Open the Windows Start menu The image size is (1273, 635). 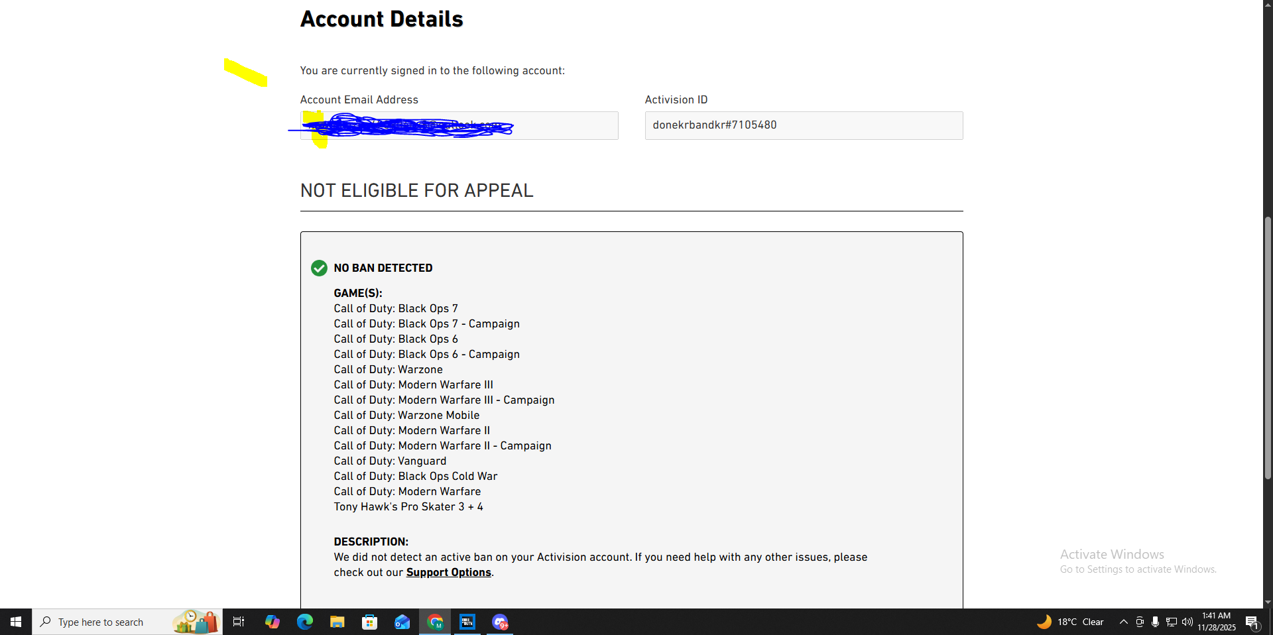16,622
